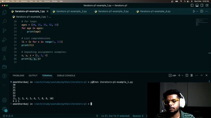Open editor More Actions ellipsis
Screen dimensions: 211x118
click(207, 11)
